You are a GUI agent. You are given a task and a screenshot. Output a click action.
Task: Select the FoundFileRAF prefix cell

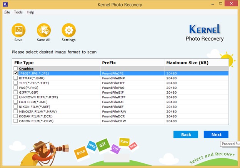(x=133, y=102)
